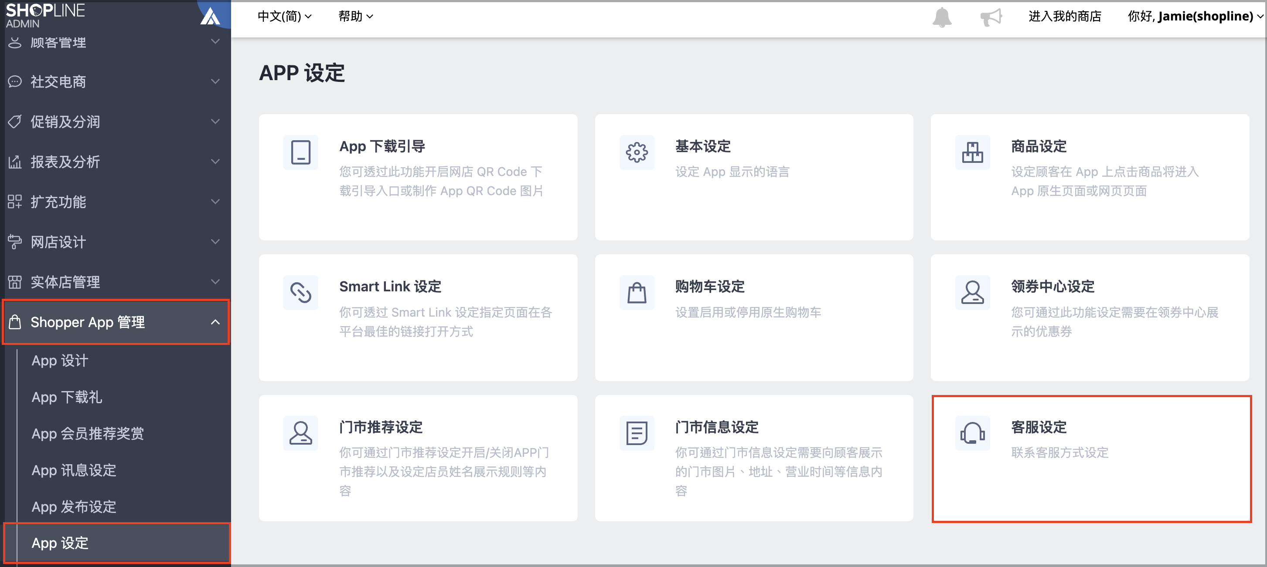This screenshot has height=567, width=1267.
Task: Click the SHOPLINE Admin logo
Action: [x=45, y=15]
